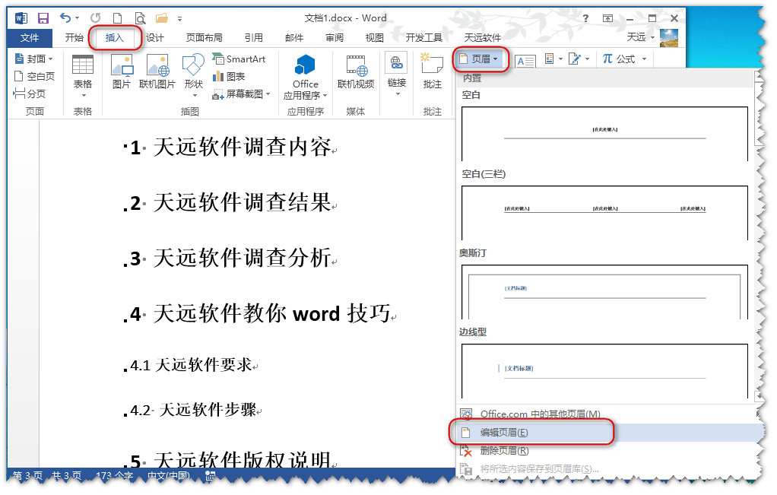Image resolution: width=777 pixels, height=495 pixels.
Task: Add a 批注 comment
Action: pos(432,72)
